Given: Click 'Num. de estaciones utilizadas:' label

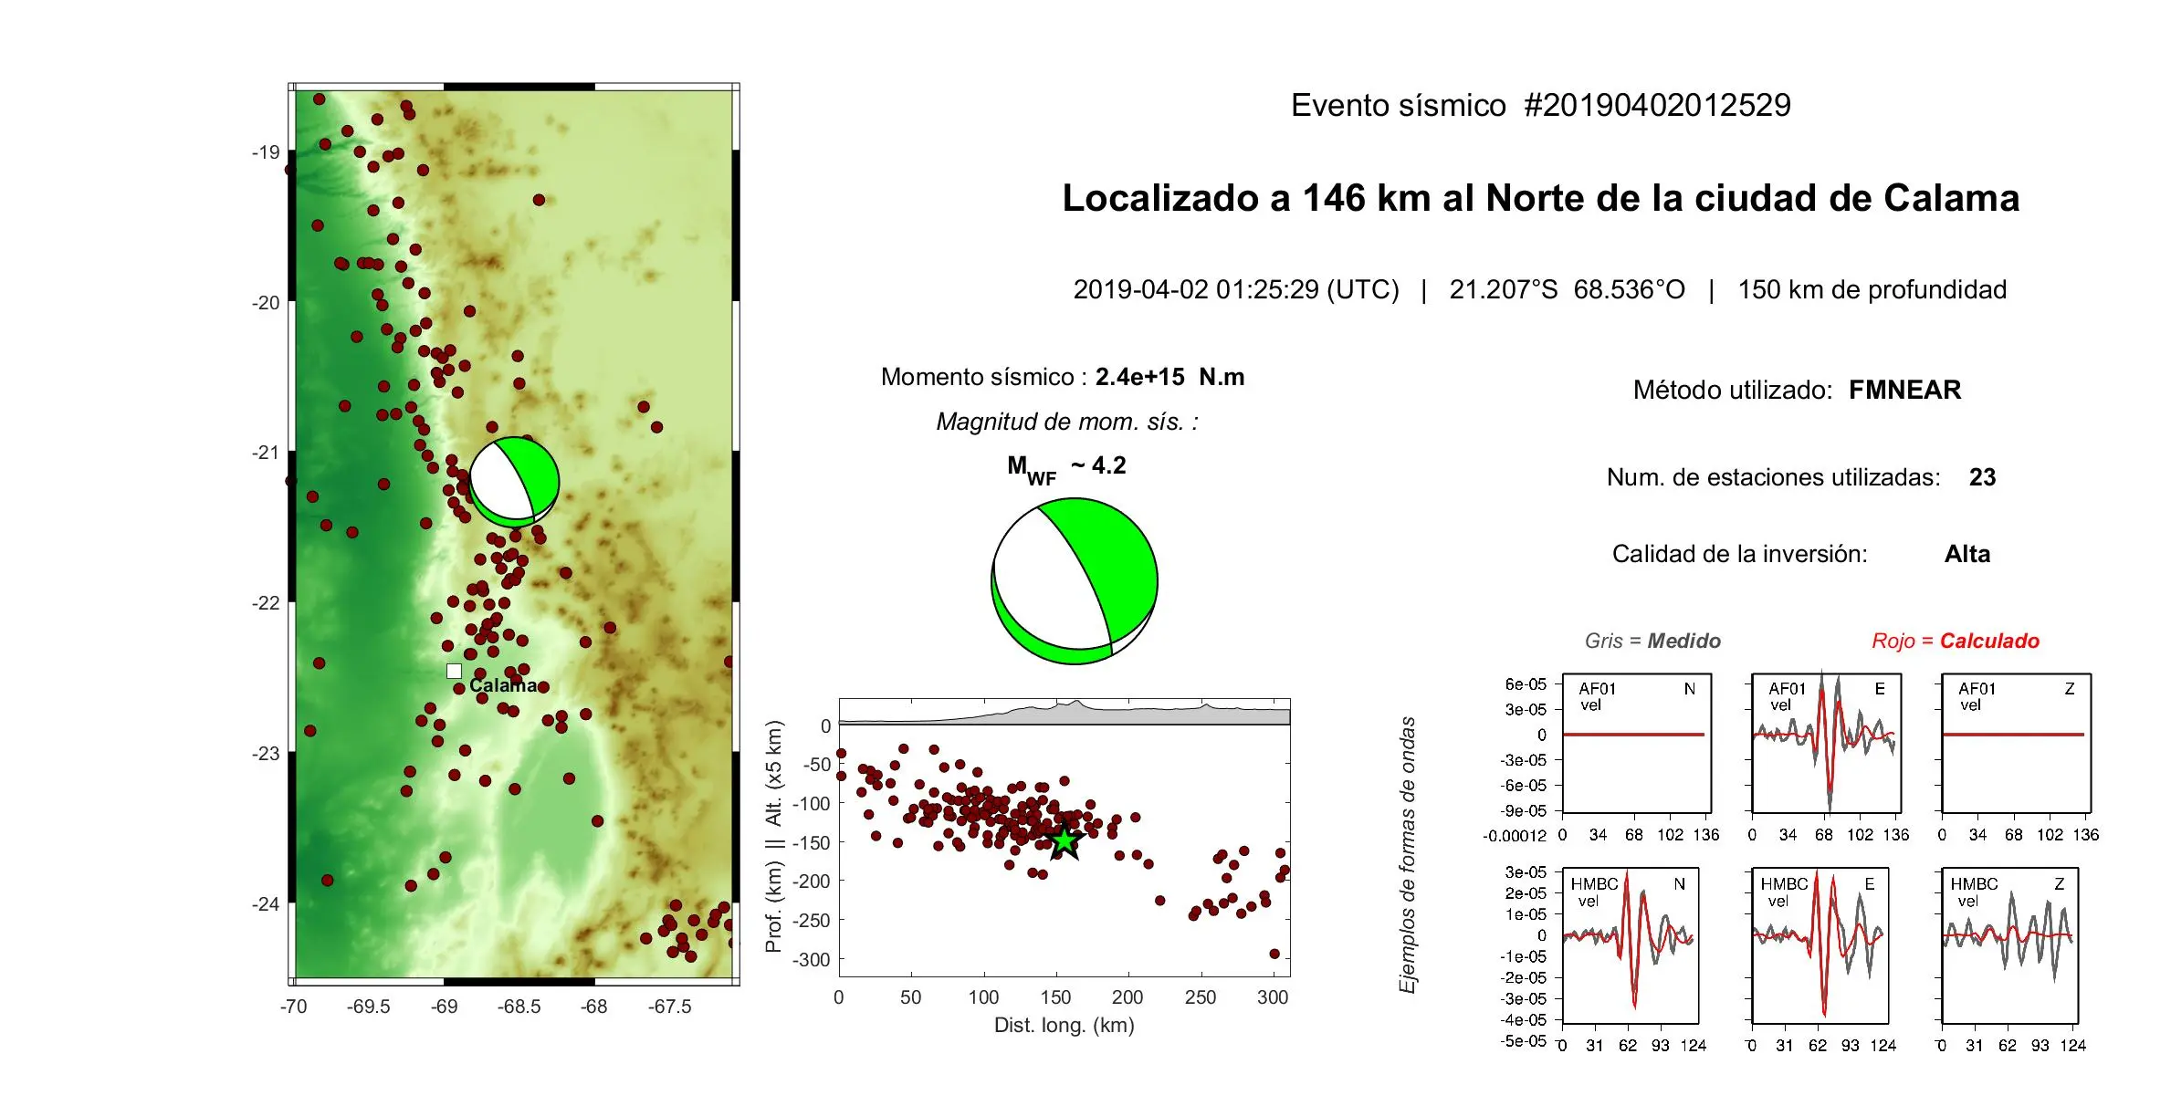Looking at the screenshot, I should point(1773,477).
